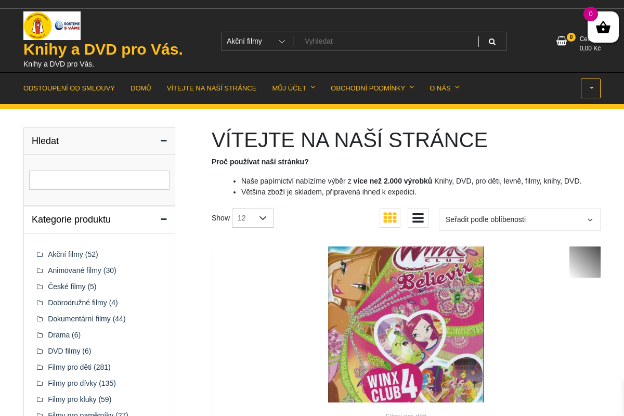The height and width of the screenshot is (416, 624).
Task: Open Akční filmy (52) category
Action: [73, 254]
